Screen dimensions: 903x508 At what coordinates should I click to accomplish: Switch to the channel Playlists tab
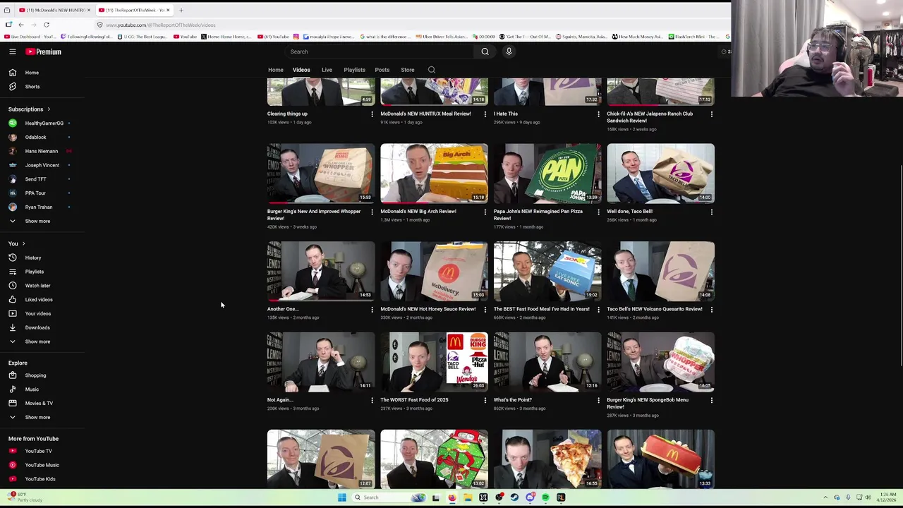point(354,70)
